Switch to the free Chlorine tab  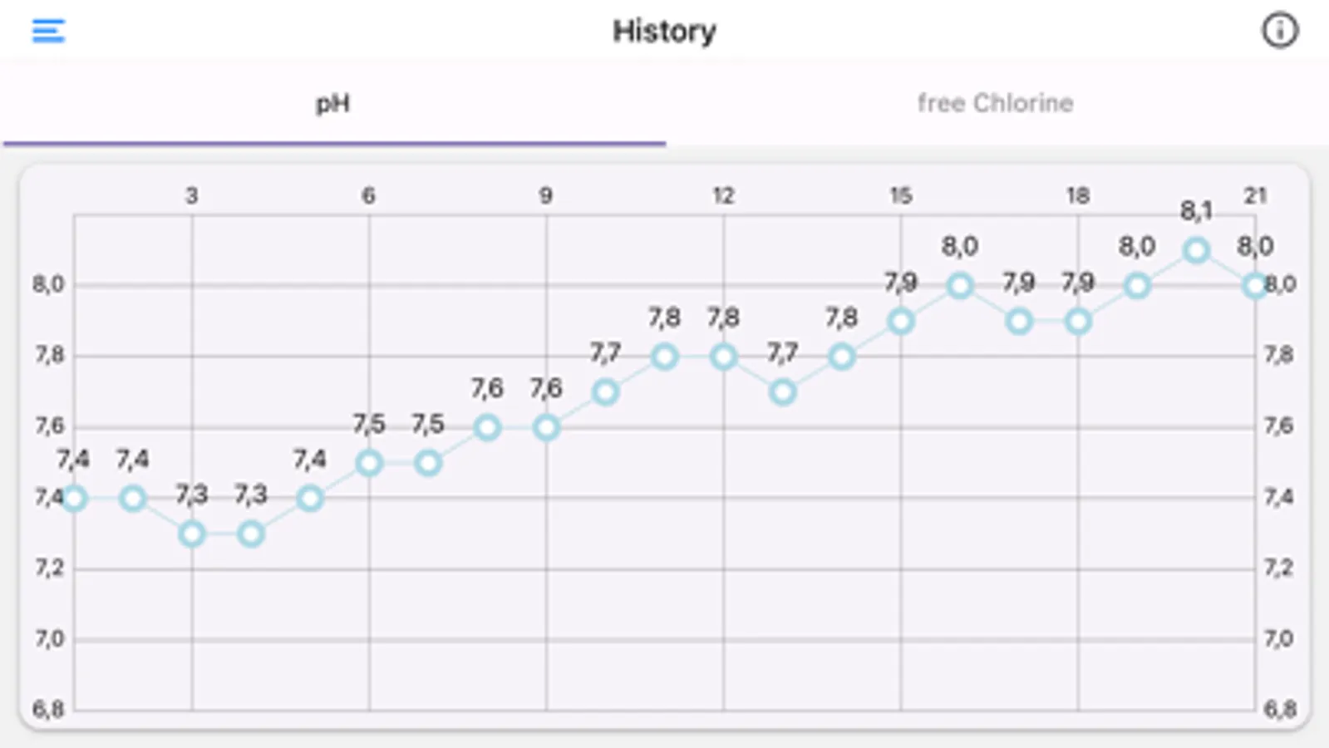point(996,103)
